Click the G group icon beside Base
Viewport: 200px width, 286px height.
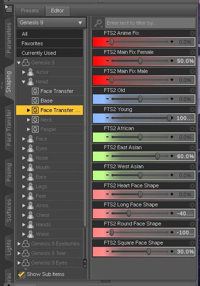coord(35,101)
